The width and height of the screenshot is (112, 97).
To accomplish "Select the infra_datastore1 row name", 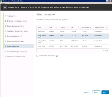I will 42,36.
